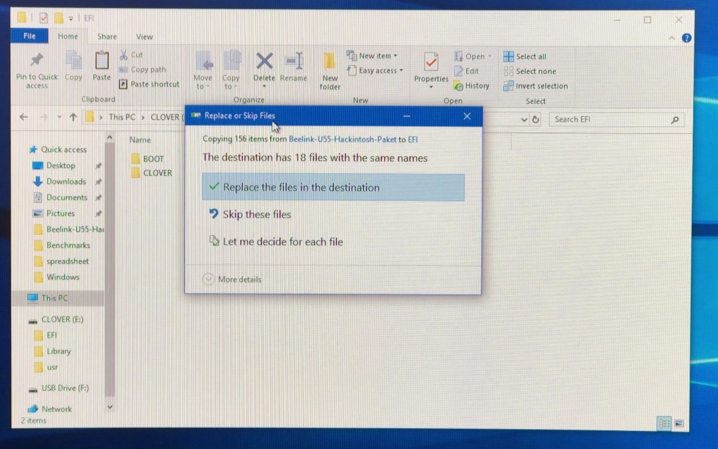Choose Paste shortcut in the Clipboard group

pos(149,84)
